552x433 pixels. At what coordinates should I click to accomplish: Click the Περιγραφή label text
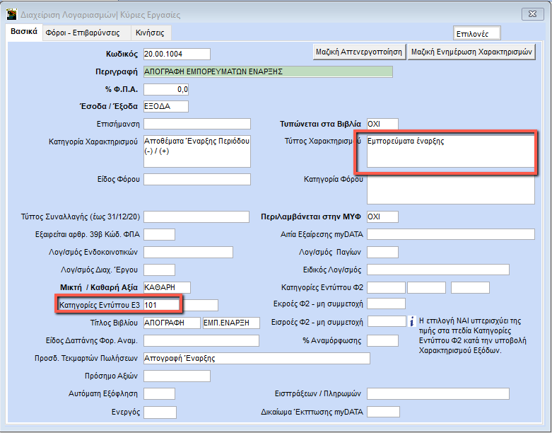point(117,72)
